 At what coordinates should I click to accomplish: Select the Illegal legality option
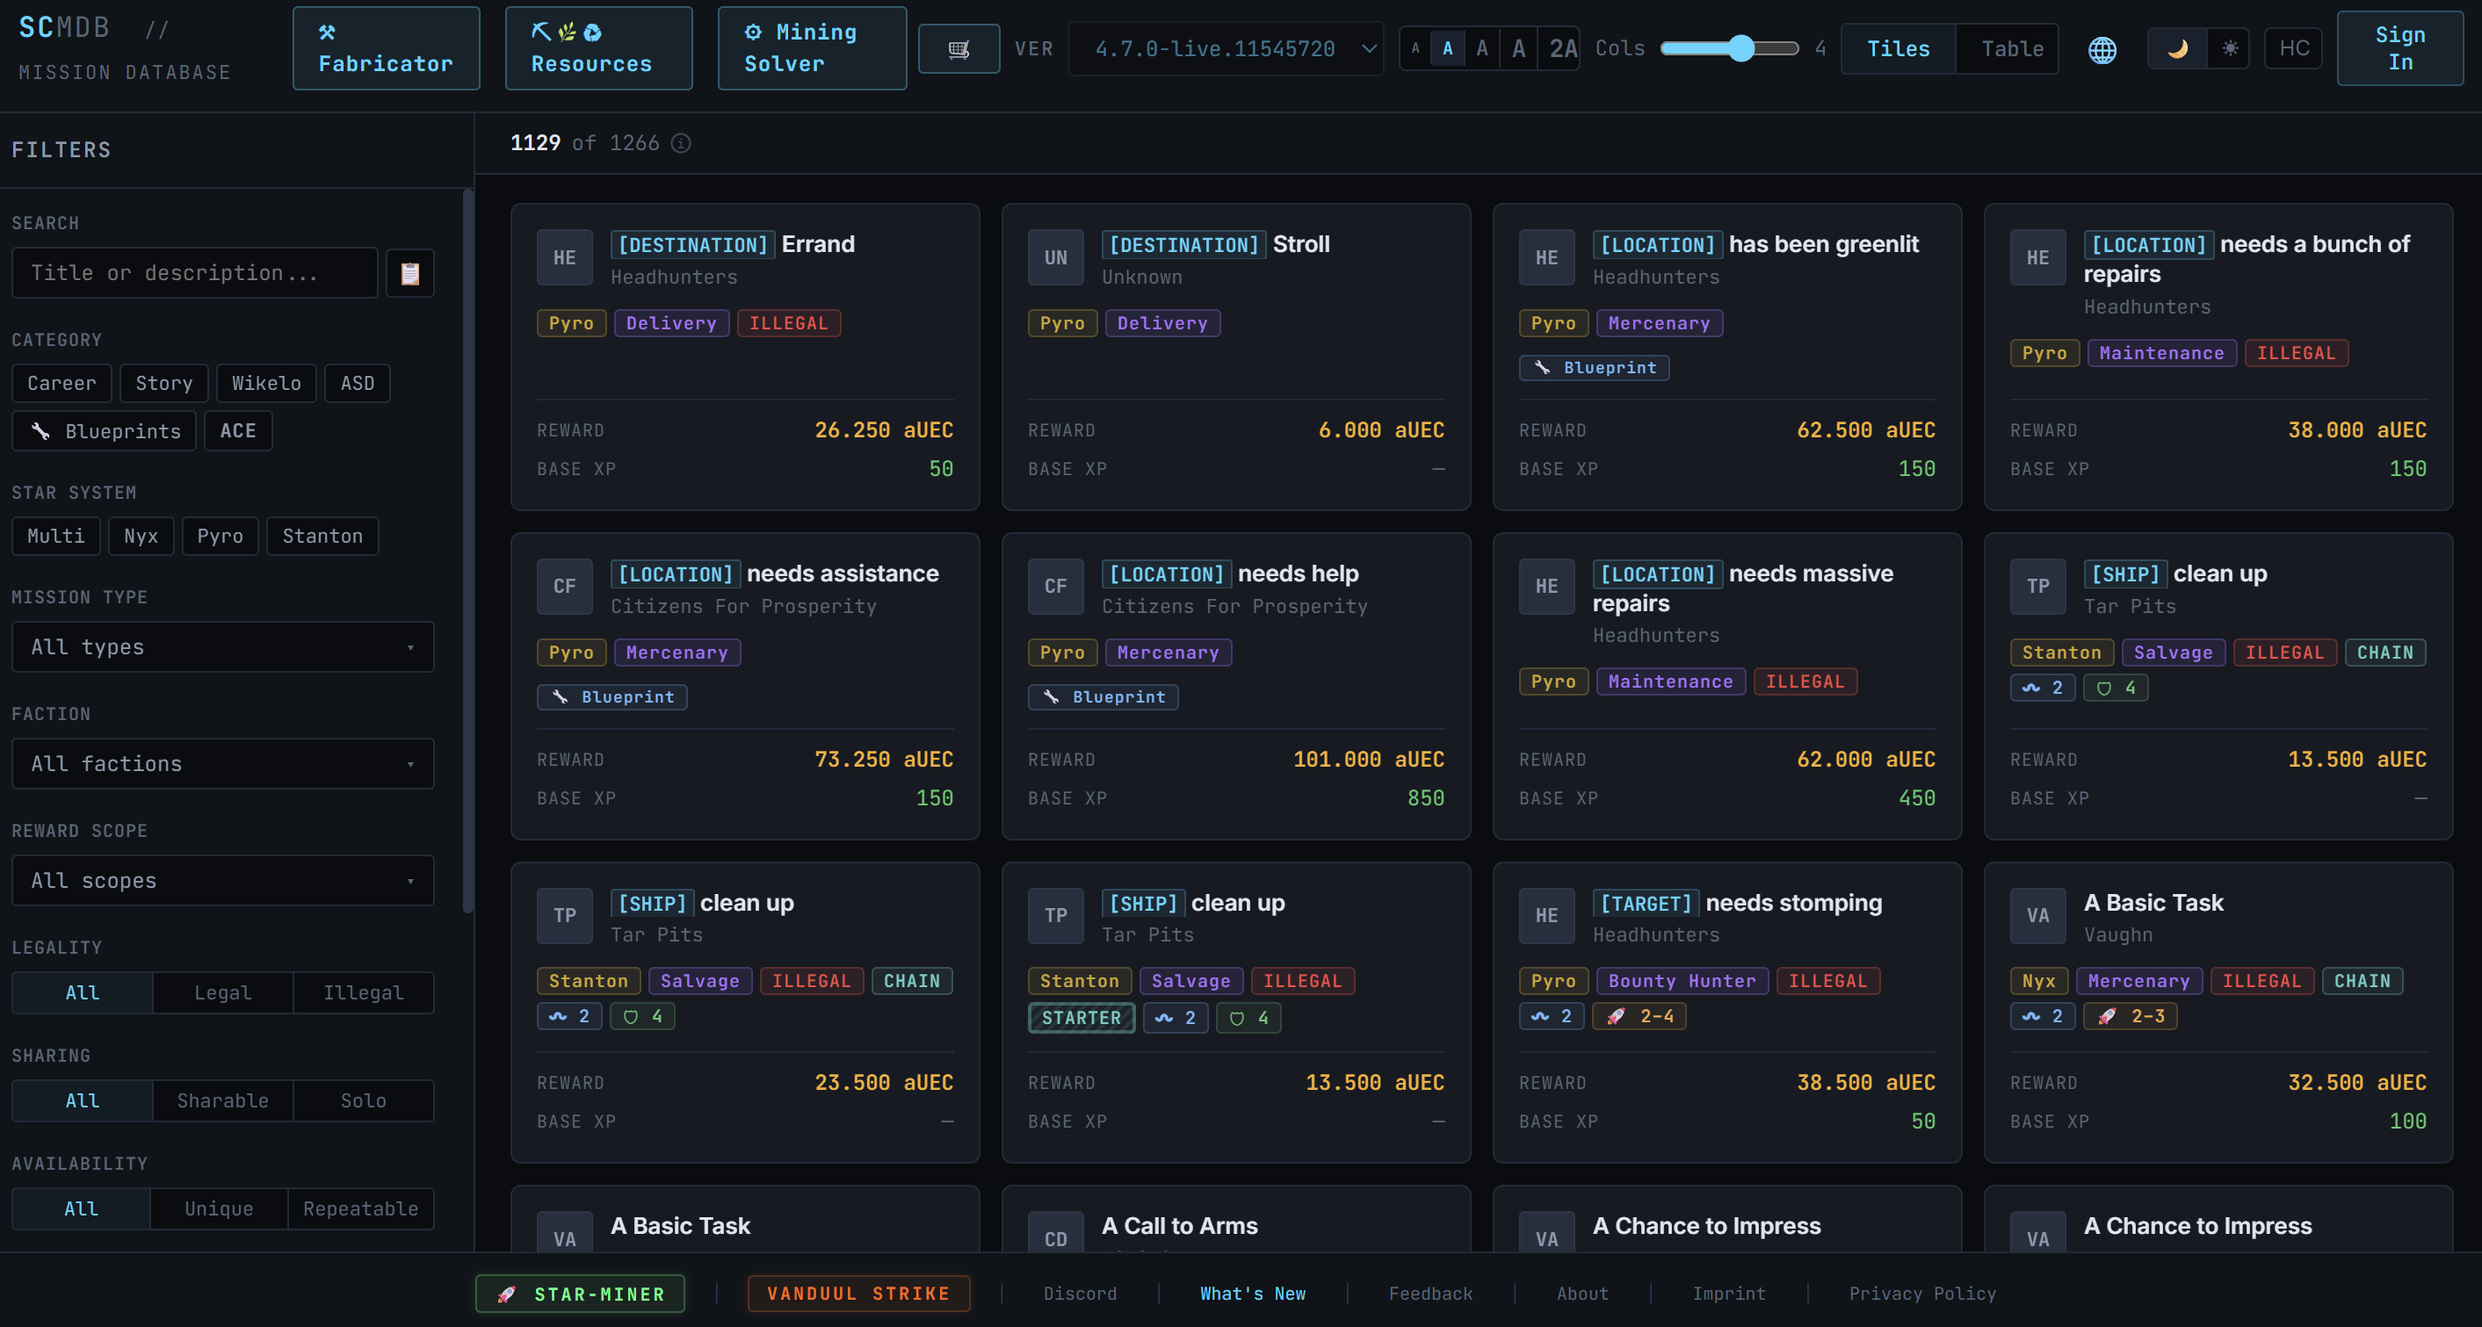pos(362,993)
